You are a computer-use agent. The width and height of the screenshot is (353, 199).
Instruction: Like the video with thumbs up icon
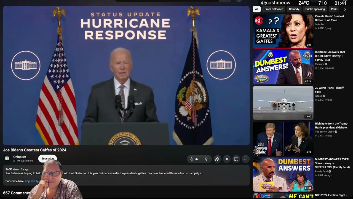[194, 159]
